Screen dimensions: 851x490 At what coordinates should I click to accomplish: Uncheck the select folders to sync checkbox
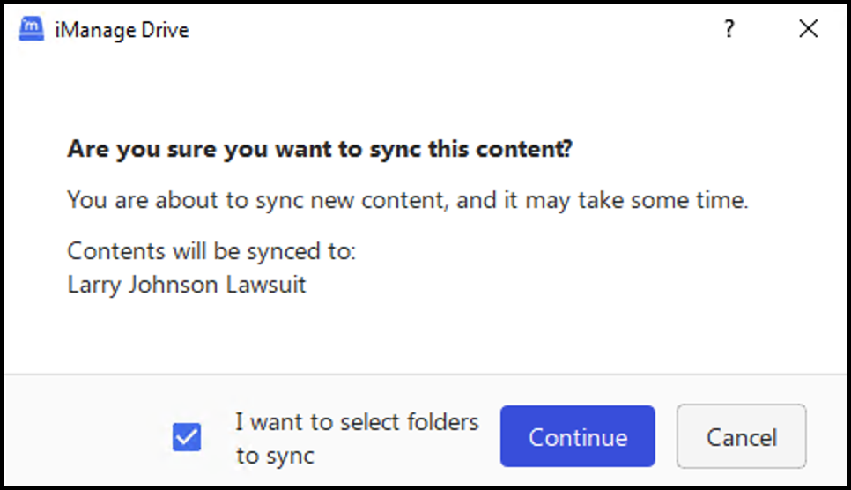(187, 437)
